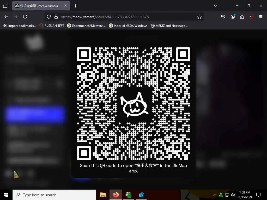Go back to previous page
This screenshot has height=200, width=267.
[6, 17]
